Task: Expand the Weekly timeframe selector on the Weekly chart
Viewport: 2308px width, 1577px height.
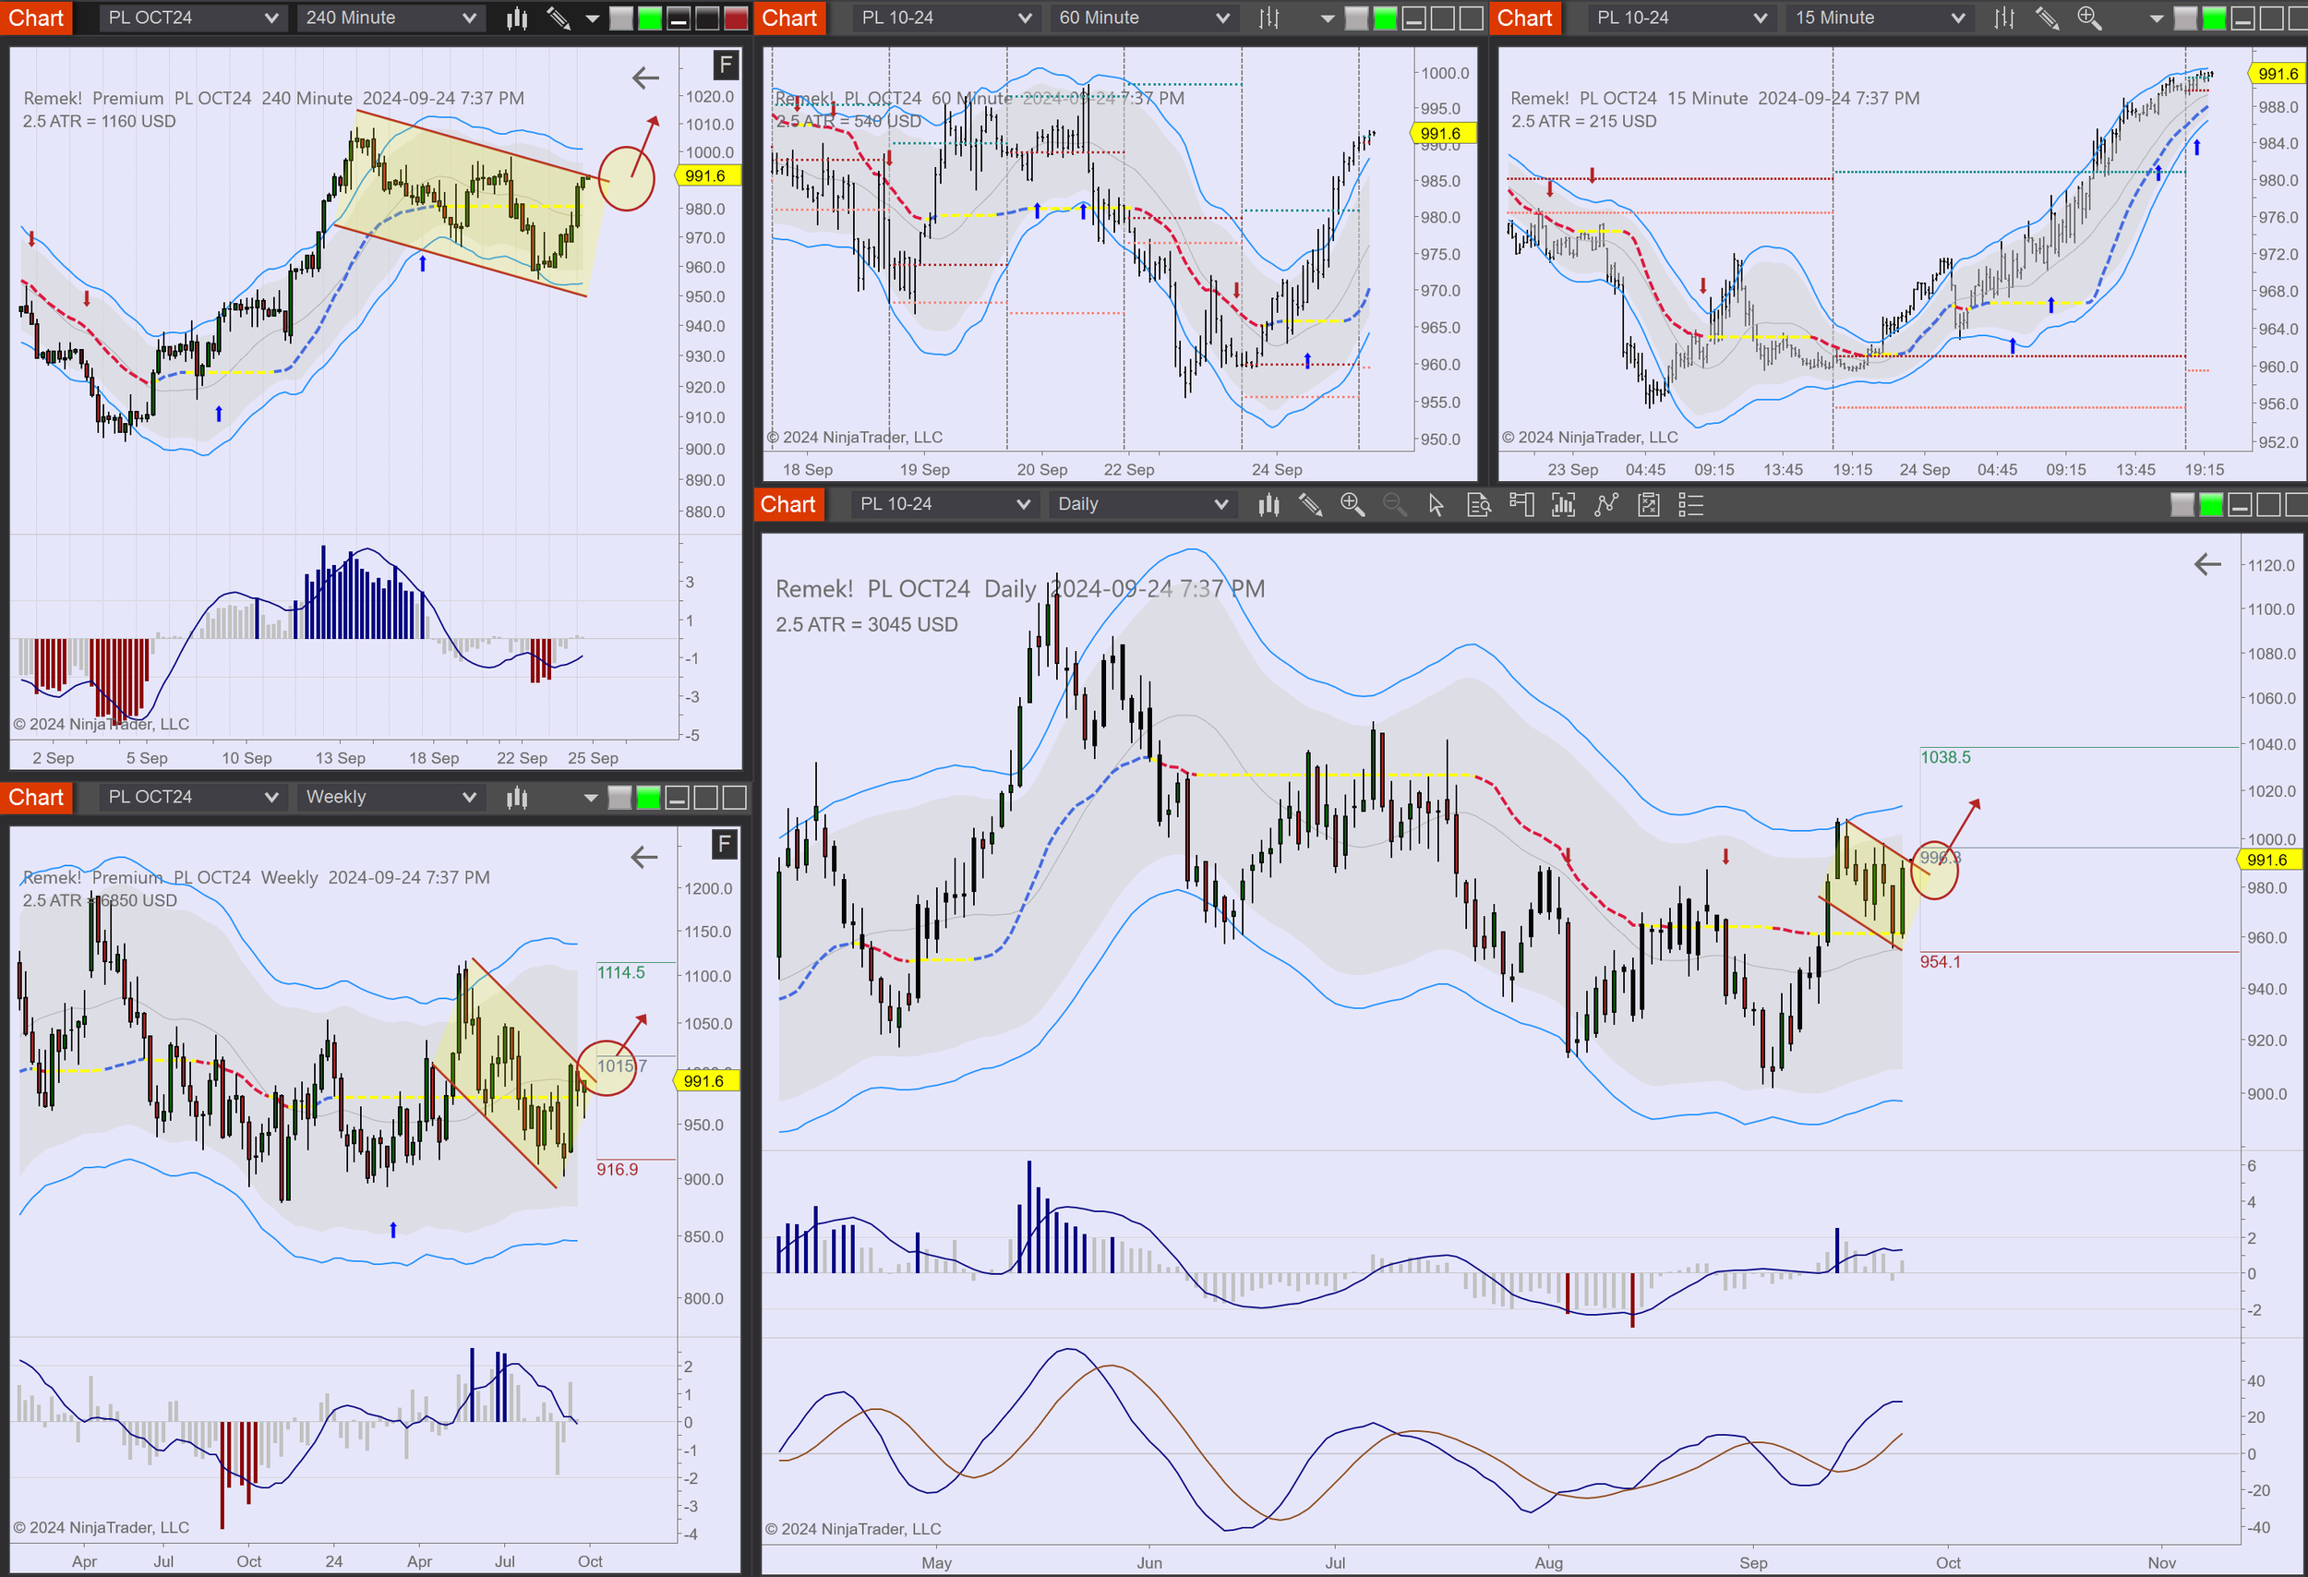Action: coord(390,797)
